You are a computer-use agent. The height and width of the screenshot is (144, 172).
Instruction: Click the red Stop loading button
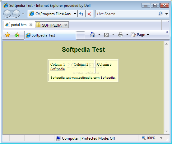(x=89, y=14)
